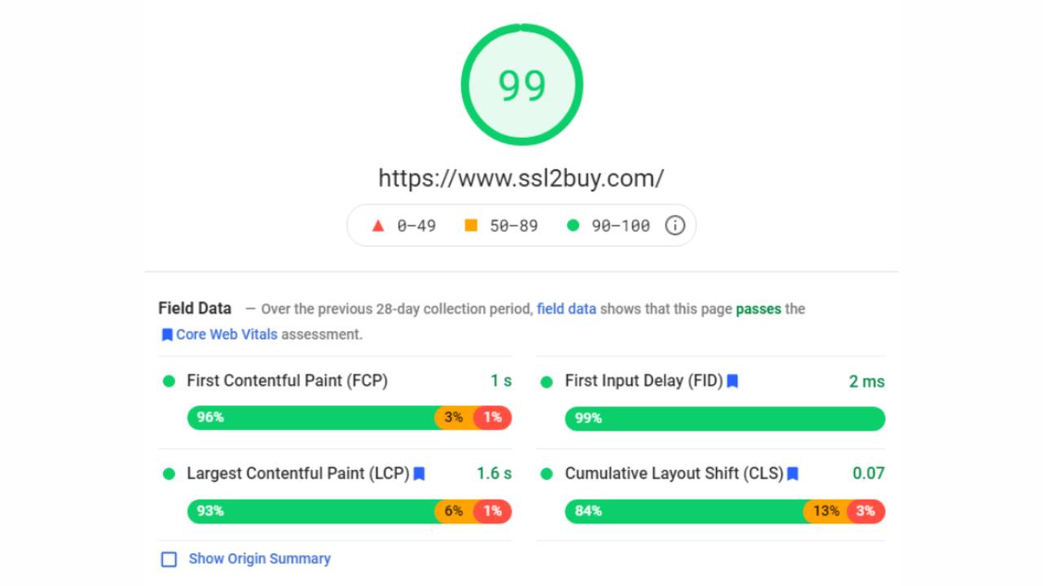Open the 'field data' link
The image size is (1043, 586).
(x=566, y=309)
